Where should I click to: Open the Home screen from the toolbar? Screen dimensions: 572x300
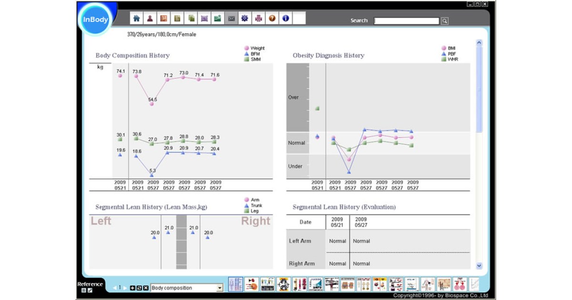(137, 19)
